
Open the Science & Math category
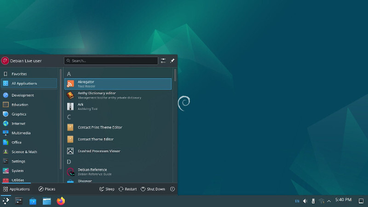point(29,152)
